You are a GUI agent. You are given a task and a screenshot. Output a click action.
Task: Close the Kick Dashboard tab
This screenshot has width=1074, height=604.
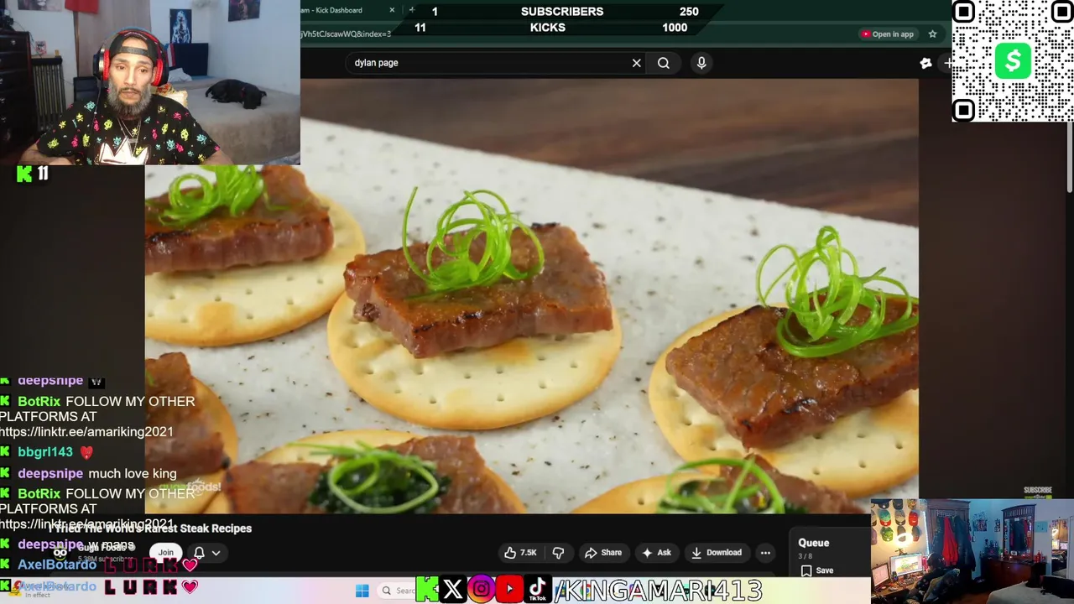[x=392, y=10]
